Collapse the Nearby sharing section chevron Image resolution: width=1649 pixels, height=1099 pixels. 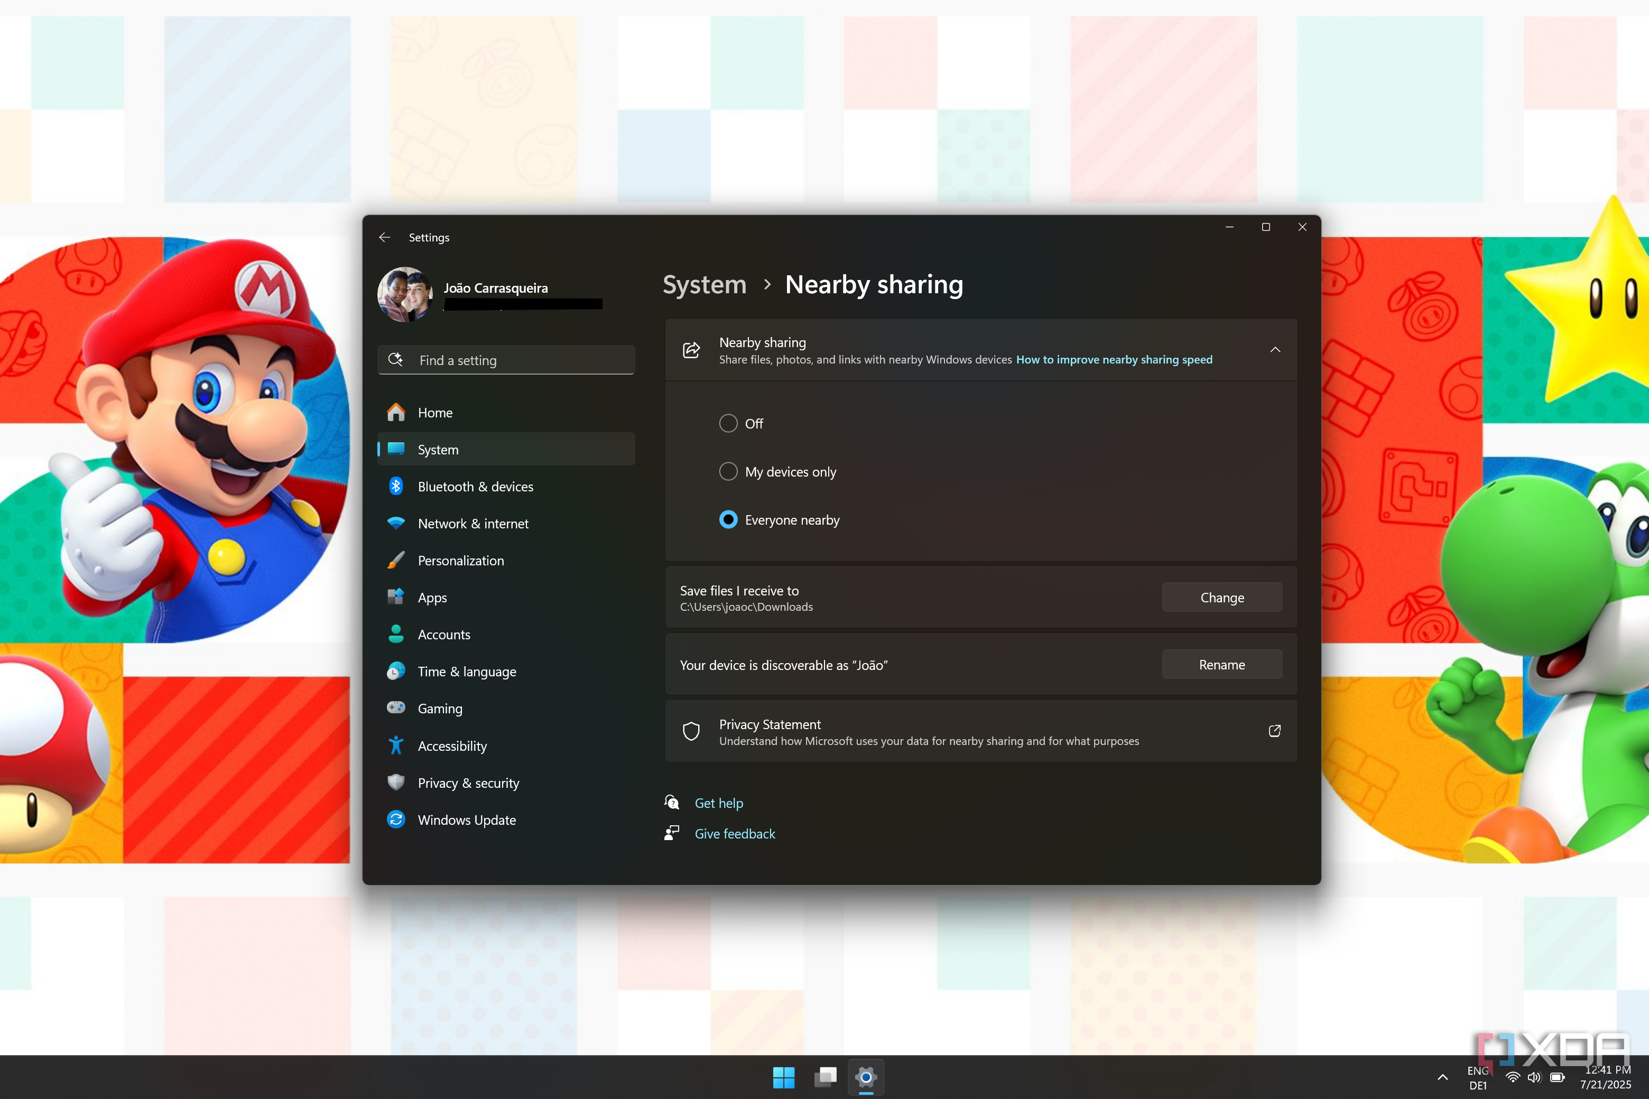click(1275, 350)
